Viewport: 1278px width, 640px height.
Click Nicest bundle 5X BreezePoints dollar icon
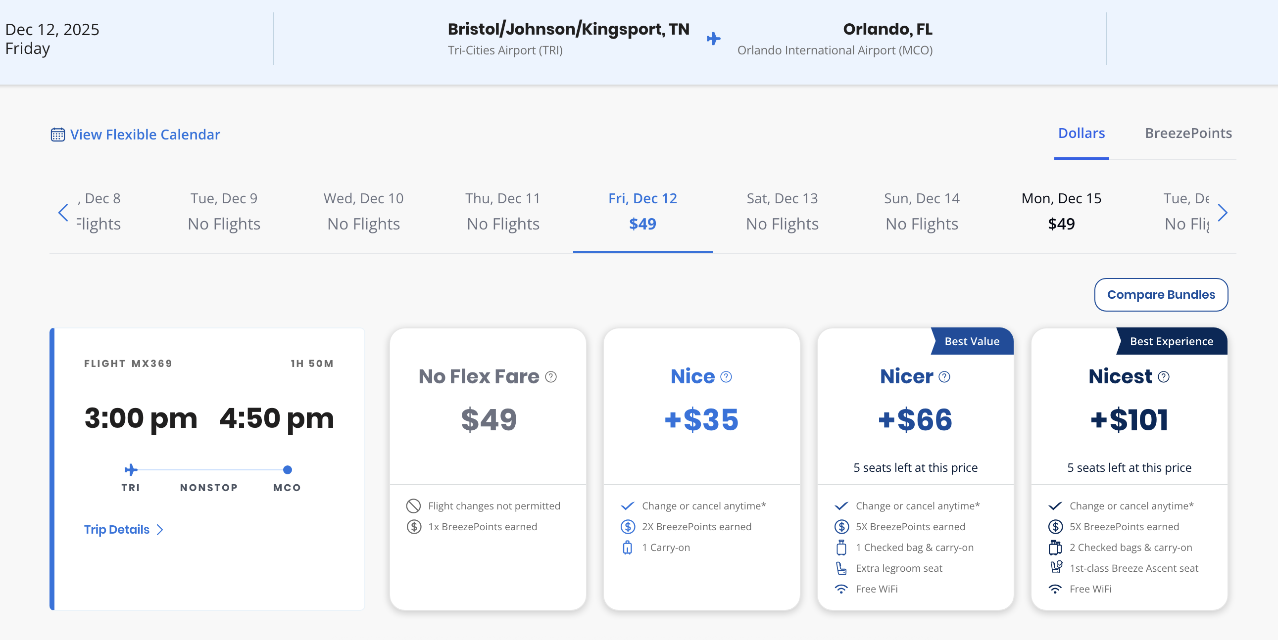pyautogui.click(x=1055, y=526)
